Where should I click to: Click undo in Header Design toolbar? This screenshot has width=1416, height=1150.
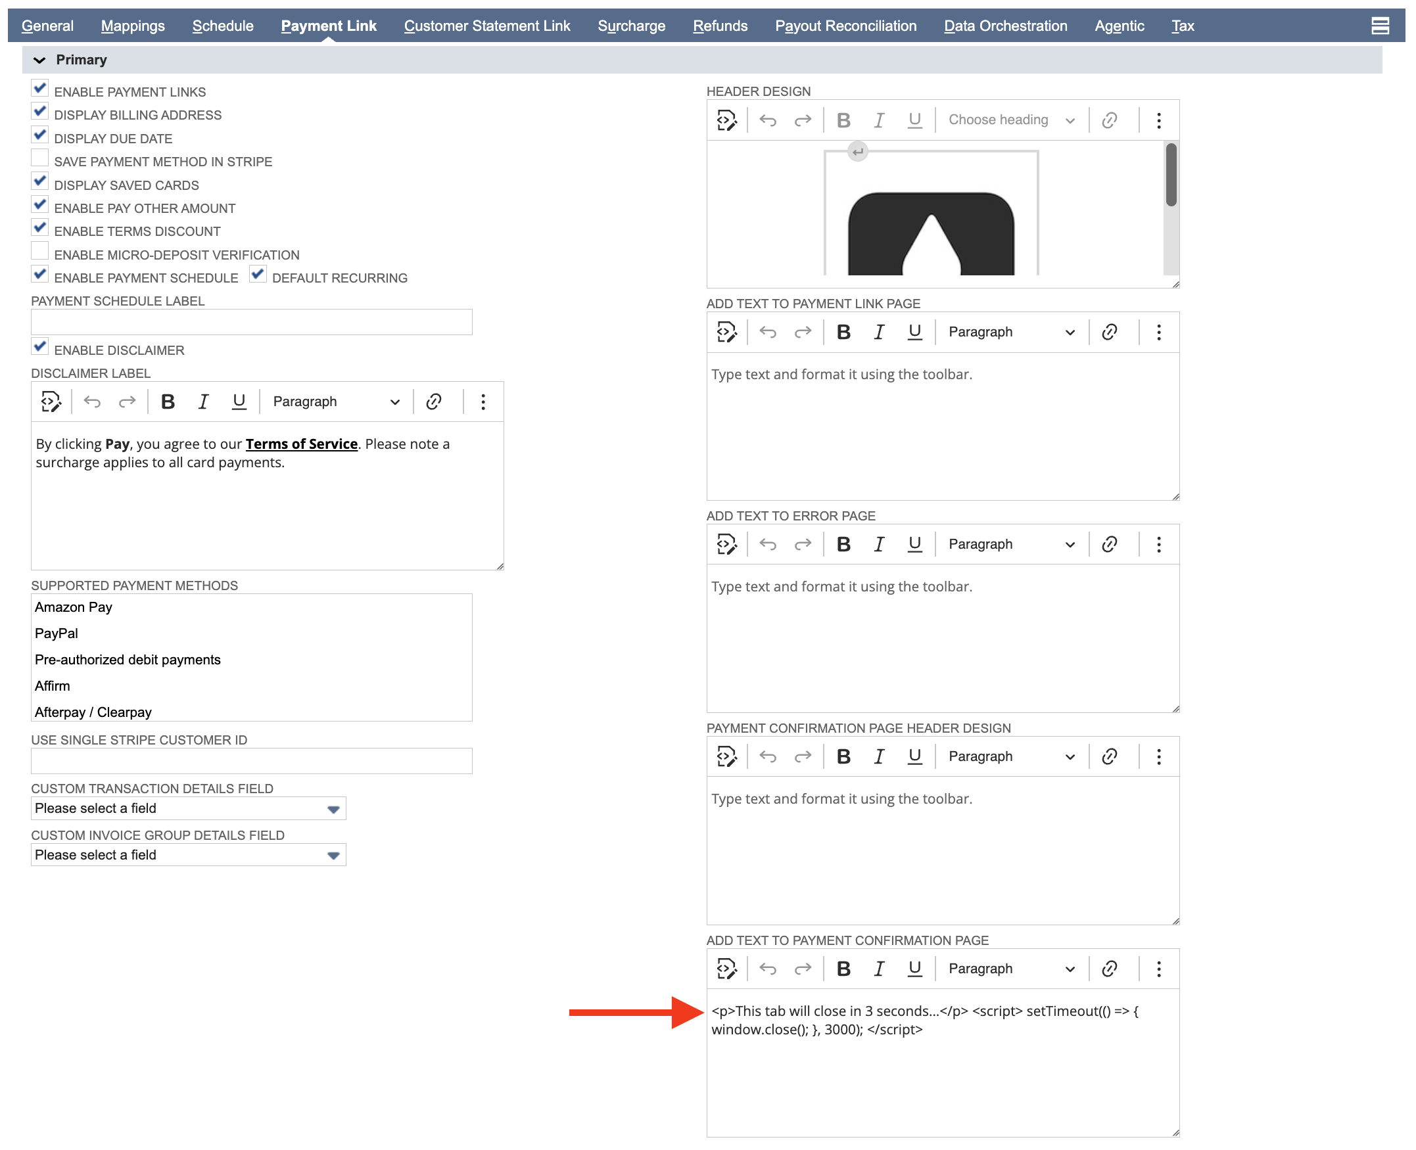coord(768,120)
